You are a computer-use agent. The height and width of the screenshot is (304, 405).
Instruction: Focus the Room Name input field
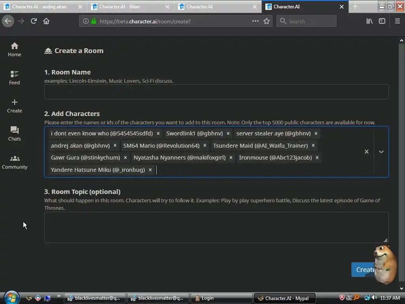coord(216,92)
